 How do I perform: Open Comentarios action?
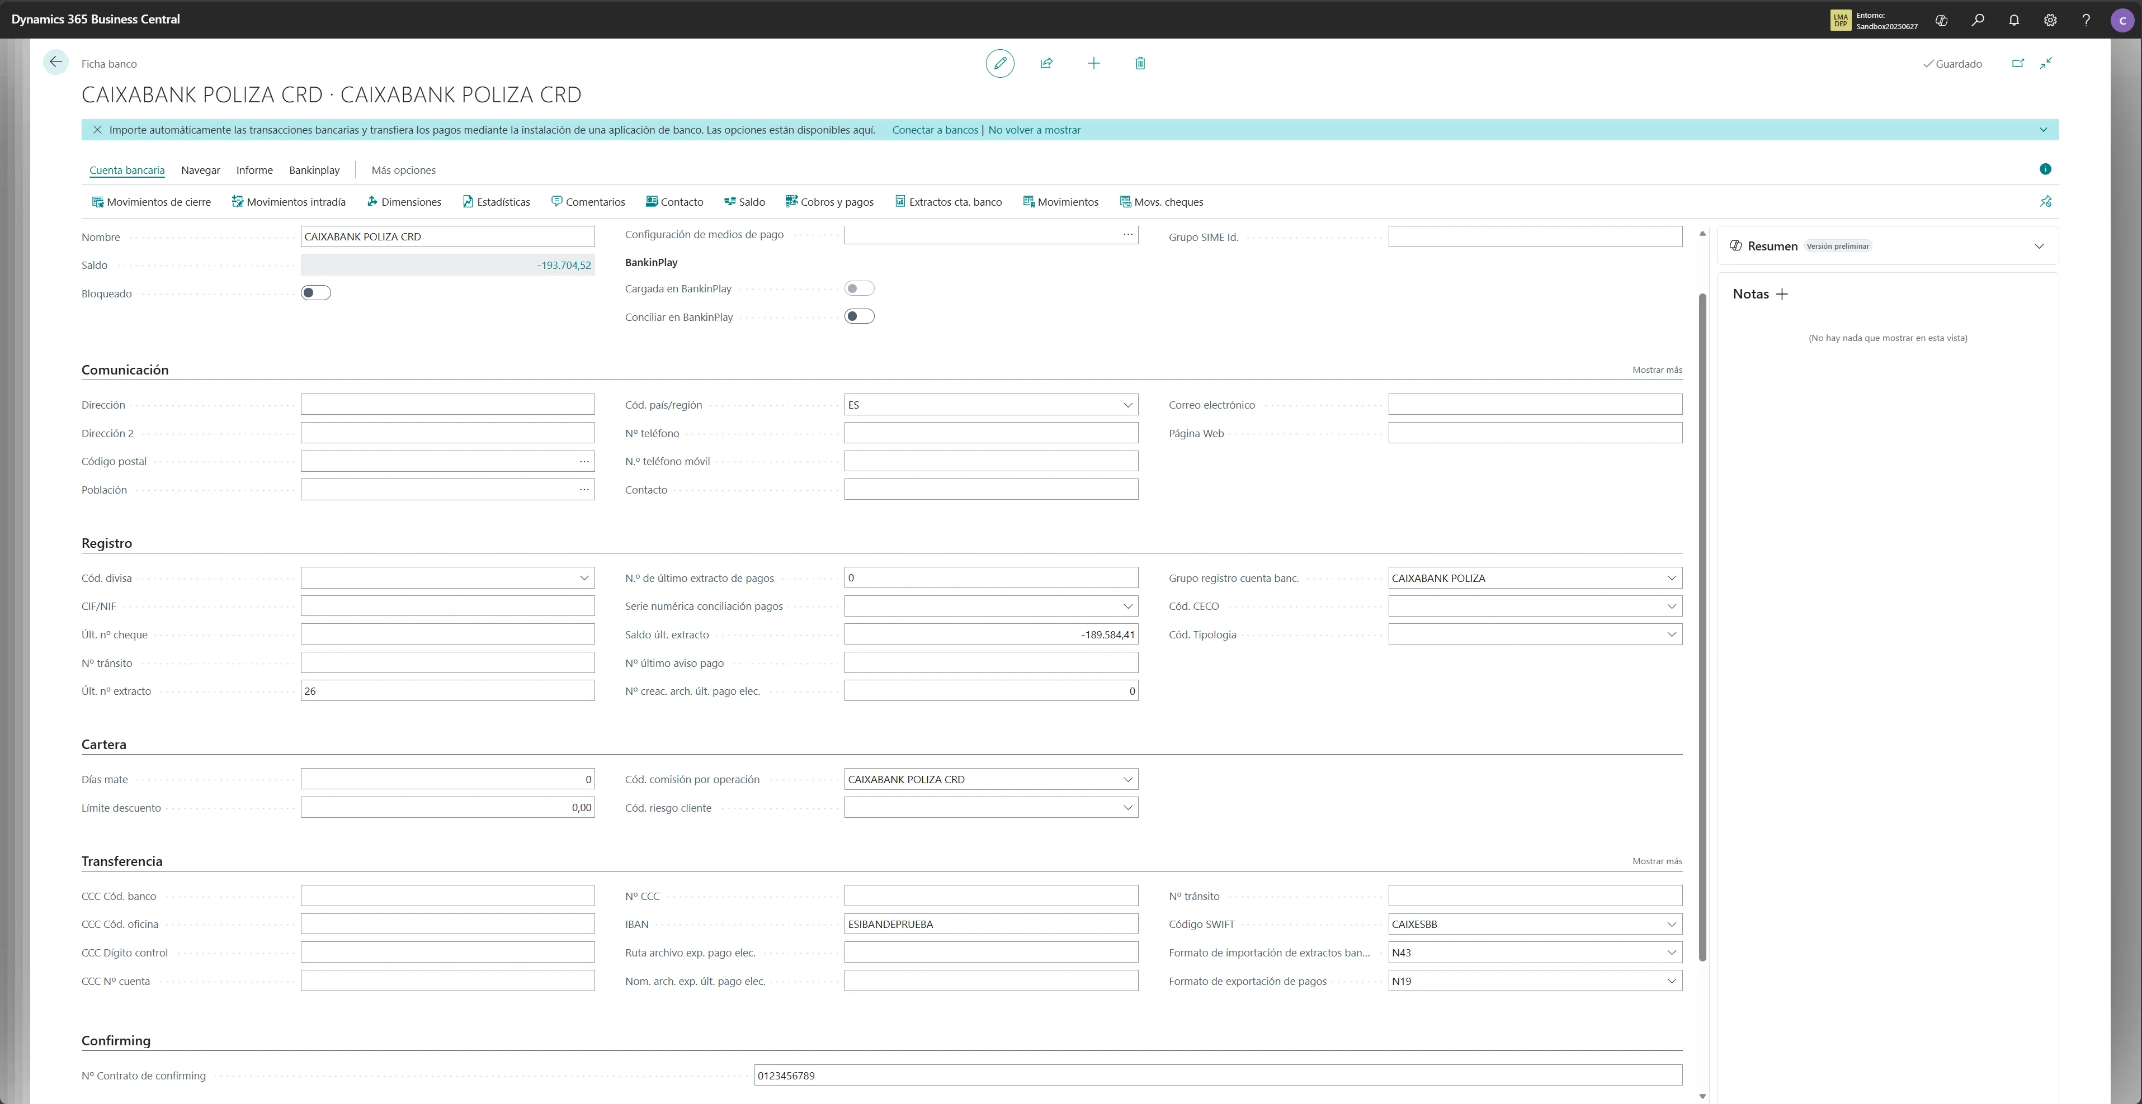588,202
